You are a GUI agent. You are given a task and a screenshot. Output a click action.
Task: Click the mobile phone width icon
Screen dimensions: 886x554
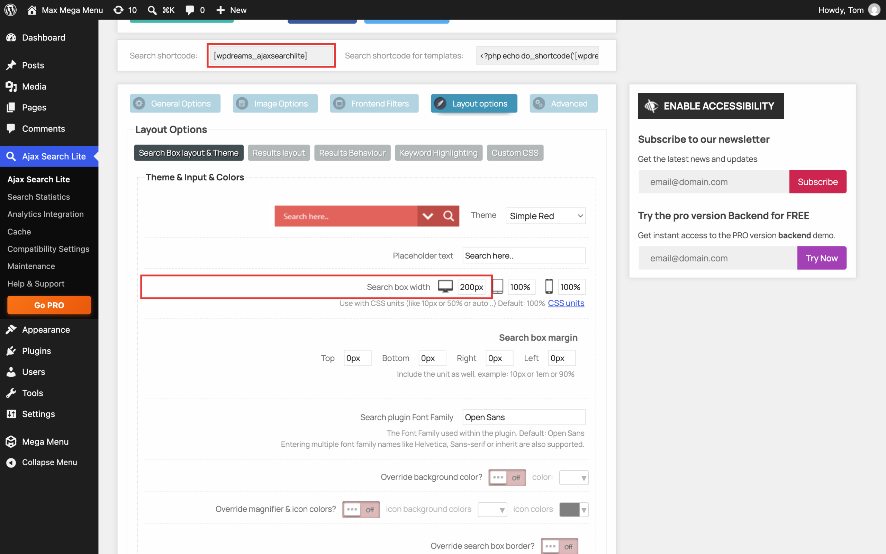[549, 287]
